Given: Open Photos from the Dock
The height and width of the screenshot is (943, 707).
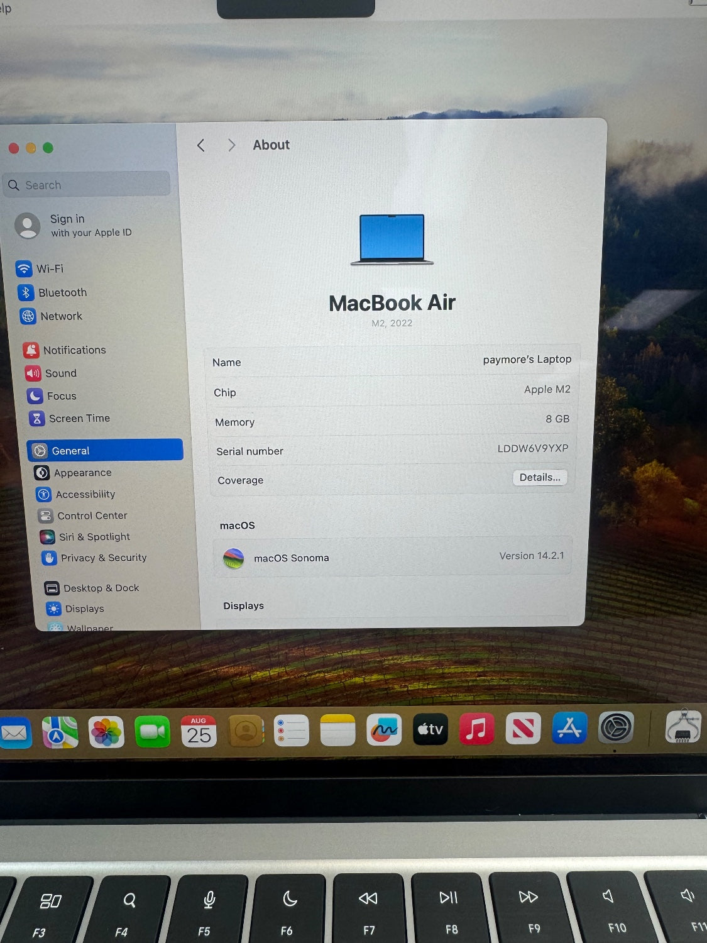Looking at the screenshot, I should pyautogui.click(x=106, y=732).
